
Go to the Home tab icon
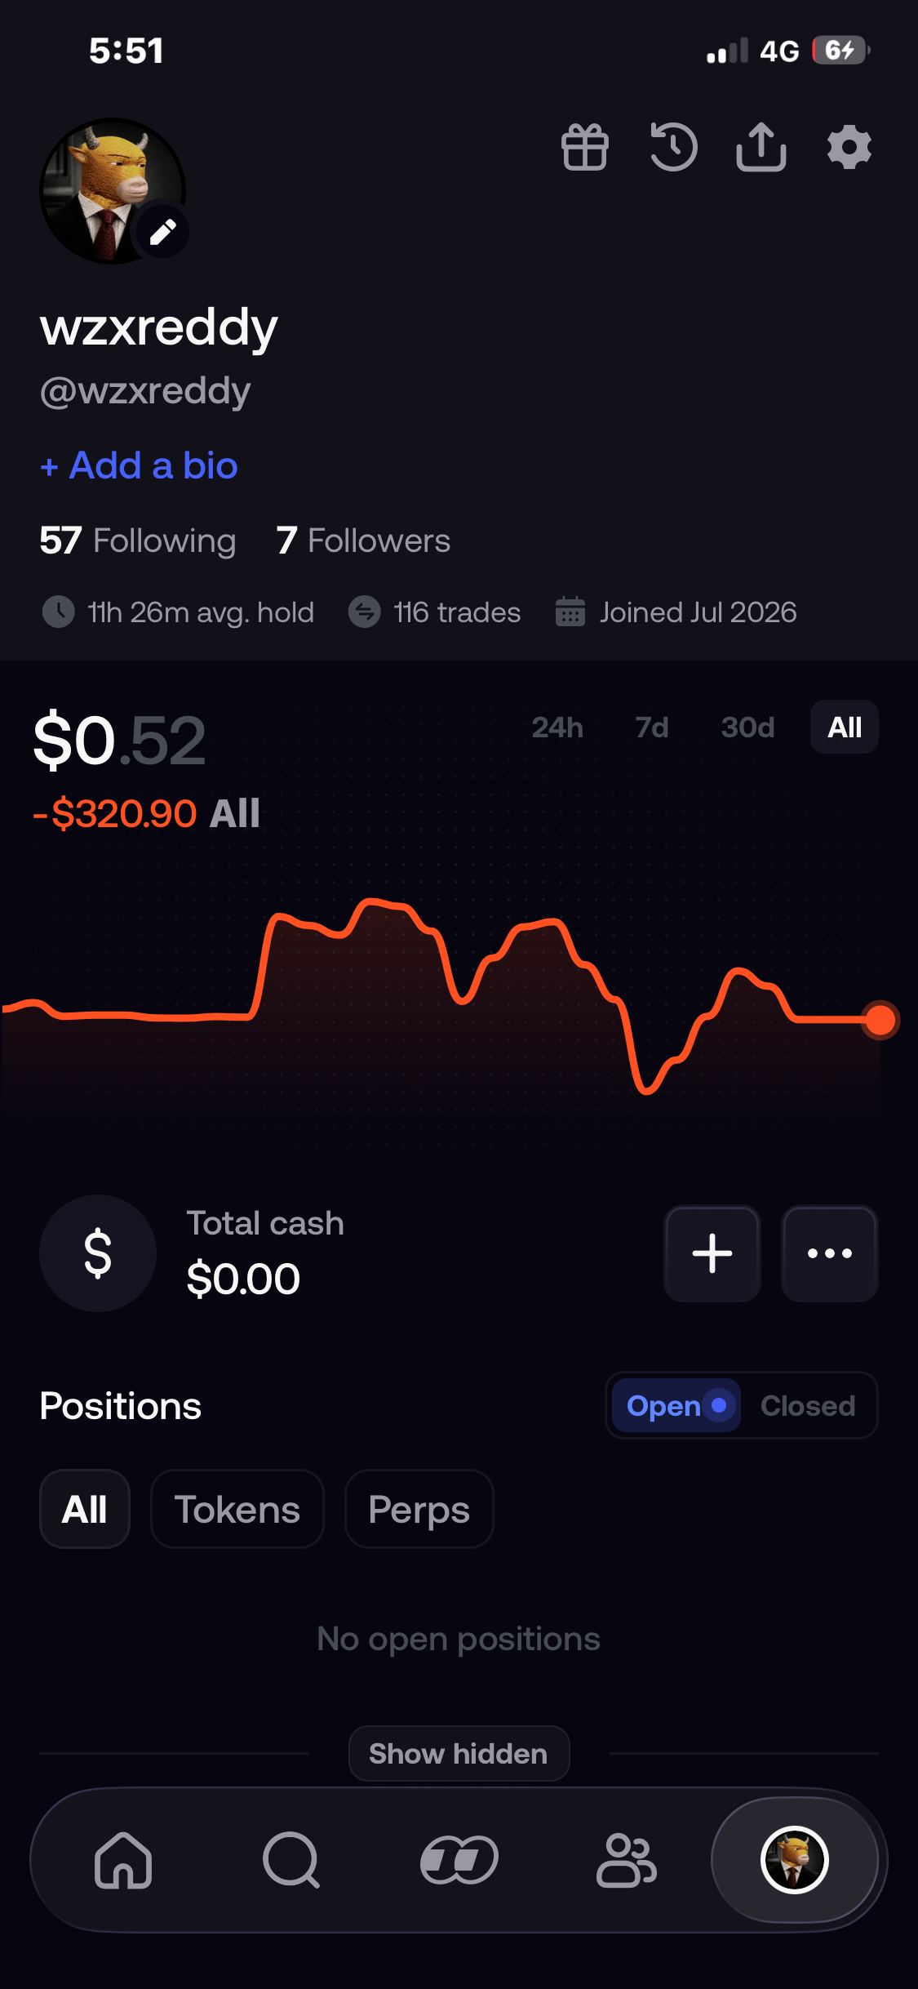123,1860
